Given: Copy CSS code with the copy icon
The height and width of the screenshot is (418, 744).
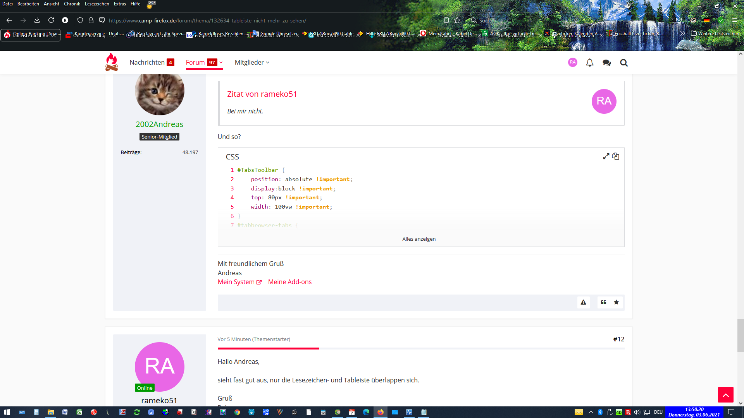Looking at the screenshot, I should pos(615,156).
